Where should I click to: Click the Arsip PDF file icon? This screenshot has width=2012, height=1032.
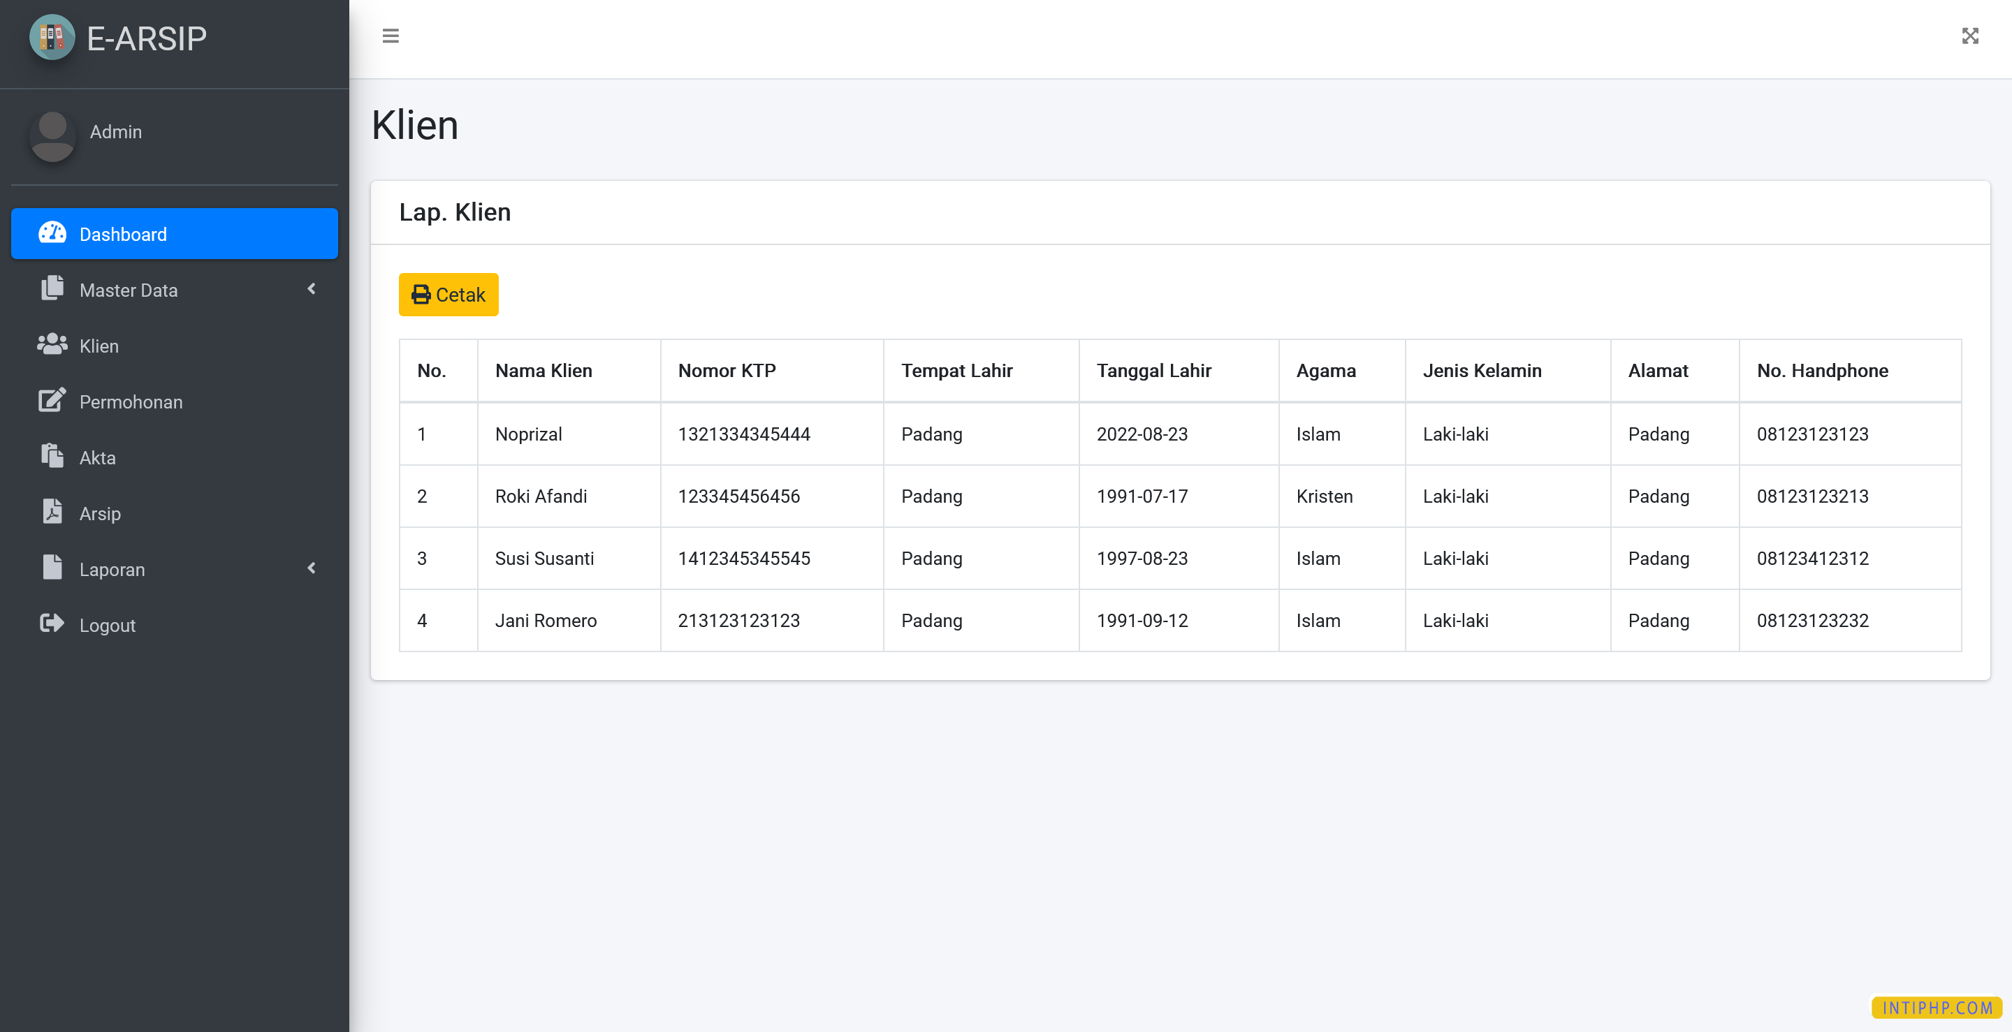pos(52,512)
